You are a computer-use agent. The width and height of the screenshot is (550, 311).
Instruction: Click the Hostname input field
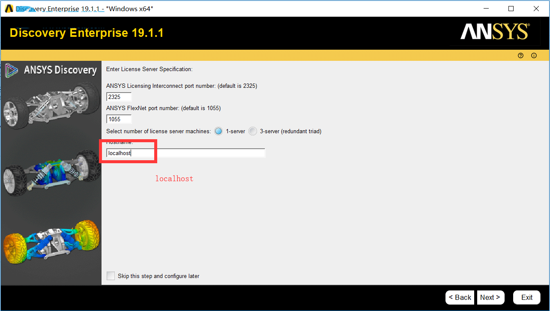[x=186, y=153]
